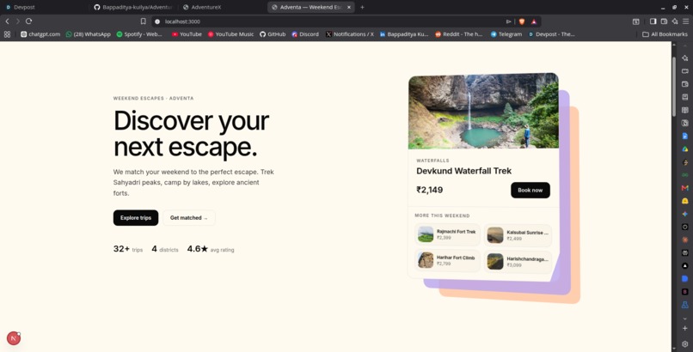Image resolution: width=693 pixels, height=352 pixels.
Task: Click the Devkund waterfall photo
Action: (483, 111)
